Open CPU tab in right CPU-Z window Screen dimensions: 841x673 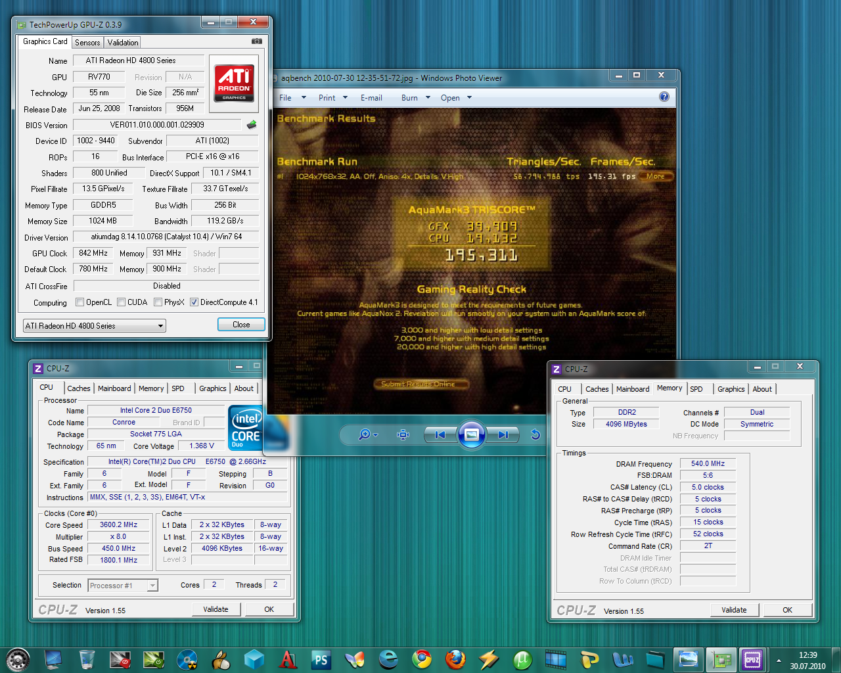[565, 389]
